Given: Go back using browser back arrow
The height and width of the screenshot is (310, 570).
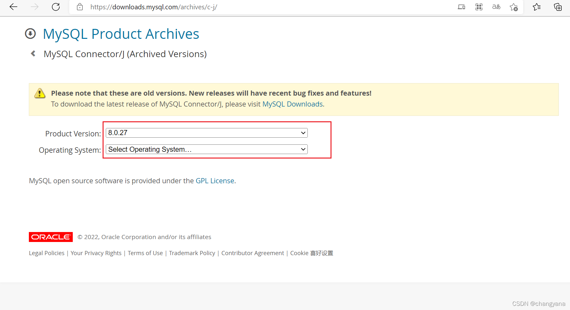Looking at the screenshot, I should 13,7.
